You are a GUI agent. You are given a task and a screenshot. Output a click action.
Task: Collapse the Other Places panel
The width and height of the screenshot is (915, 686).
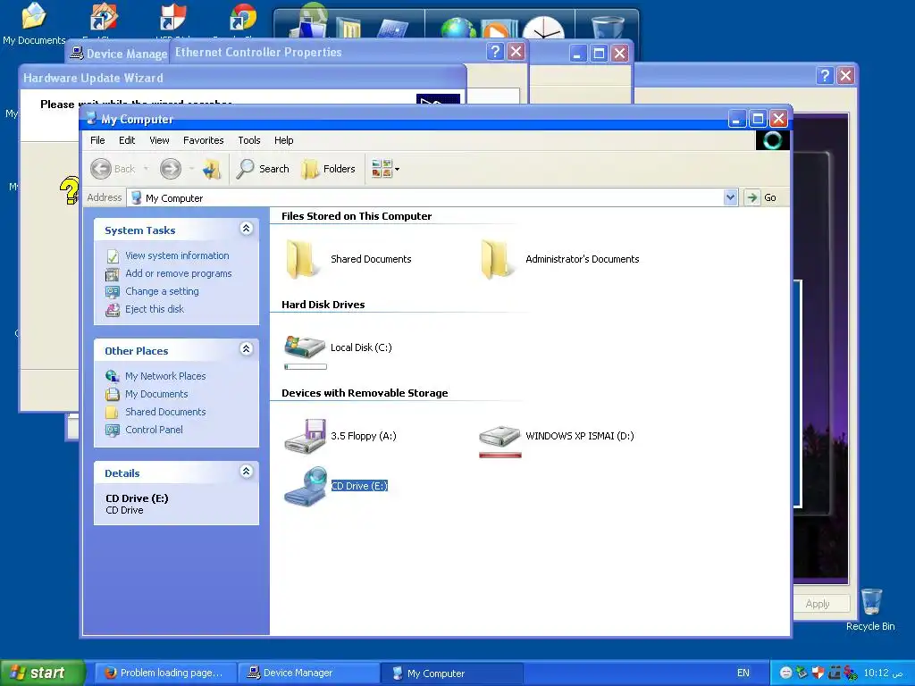click(247, 349)
